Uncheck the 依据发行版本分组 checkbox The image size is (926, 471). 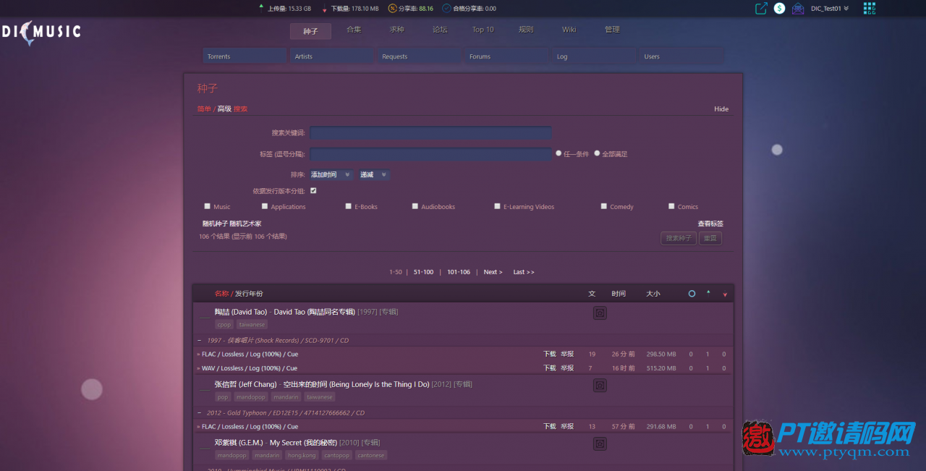[x=313, y=191]
